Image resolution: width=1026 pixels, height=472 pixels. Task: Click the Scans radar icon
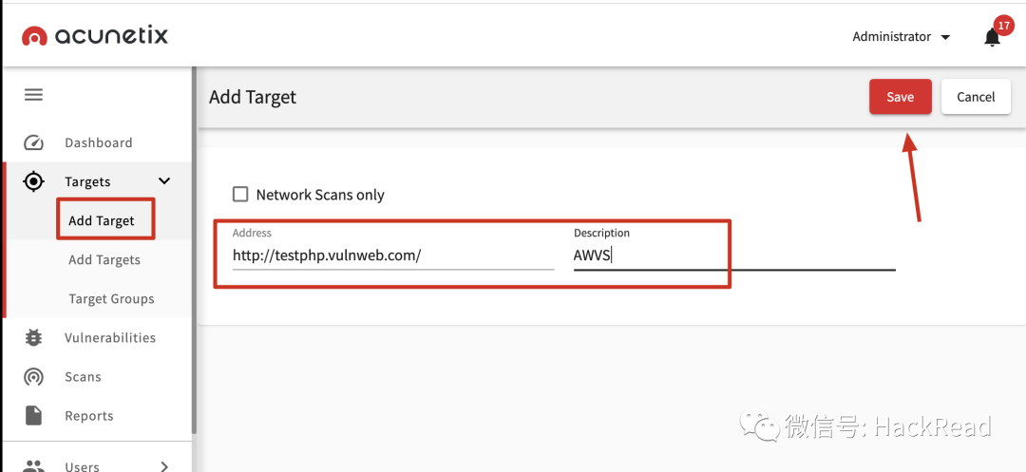(33, 377)
